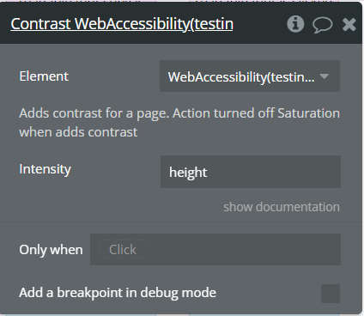Screen dimensions: 364x316
Task: Select the Add a breakpoint in debug mode label
Action: pos(118,293)
